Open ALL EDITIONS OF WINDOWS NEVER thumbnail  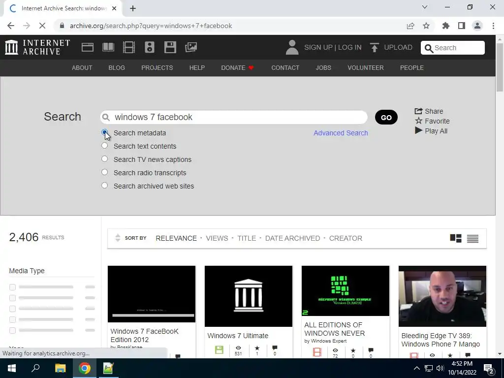[345, 291]
